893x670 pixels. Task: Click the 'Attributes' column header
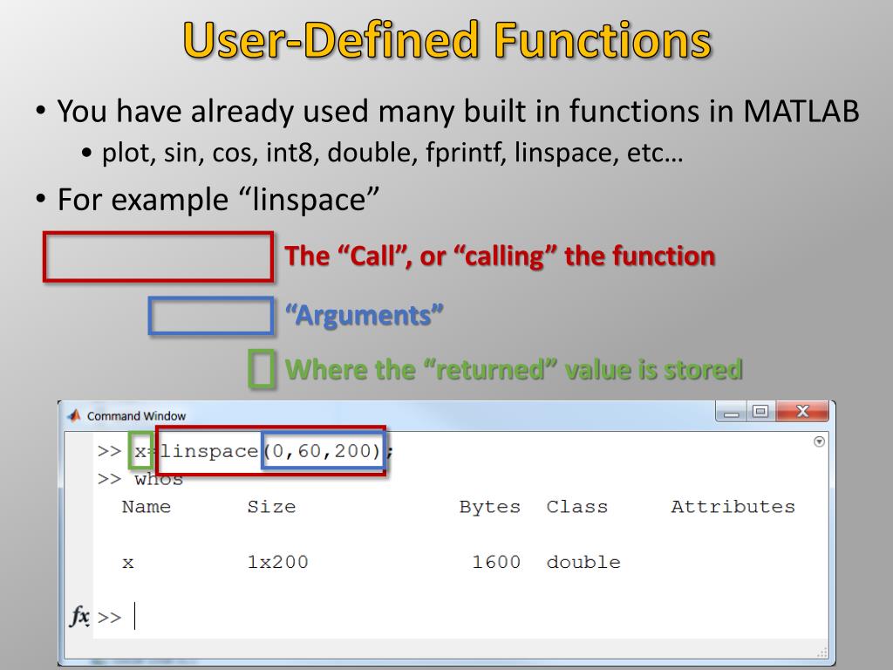click(x=733, y=507)
